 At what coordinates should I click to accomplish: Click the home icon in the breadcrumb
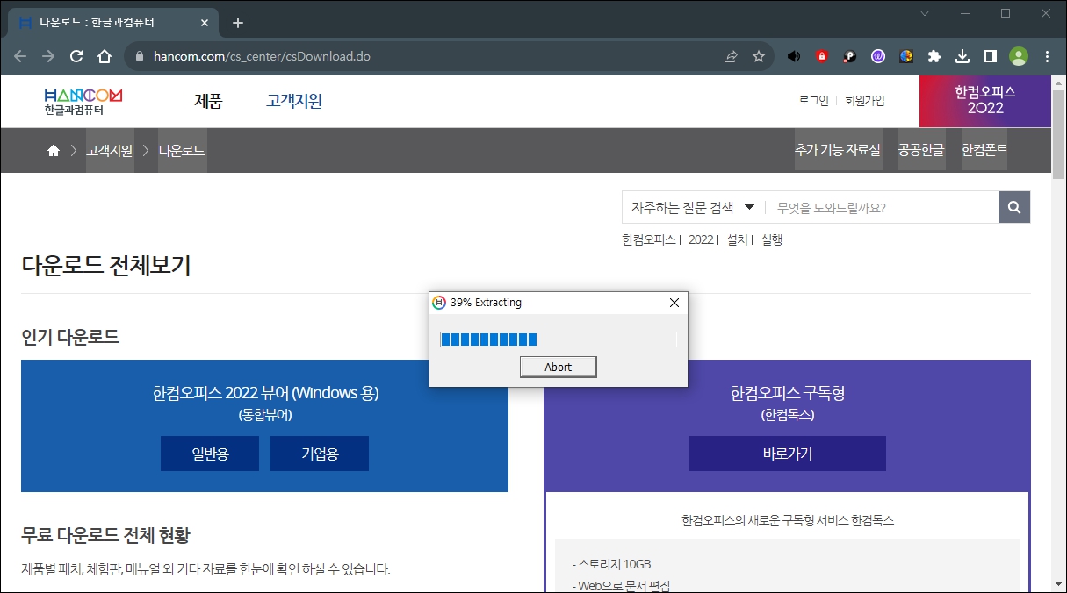point(52,150)
